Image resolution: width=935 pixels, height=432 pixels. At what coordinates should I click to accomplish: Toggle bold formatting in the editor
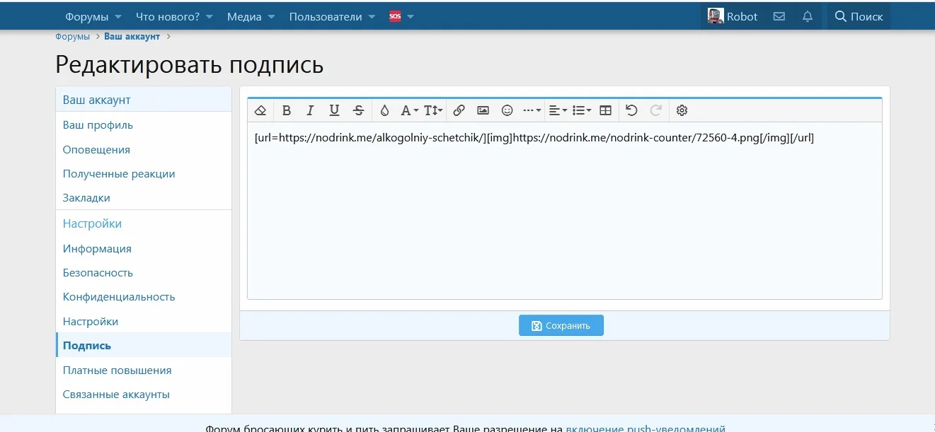[286, 110]
